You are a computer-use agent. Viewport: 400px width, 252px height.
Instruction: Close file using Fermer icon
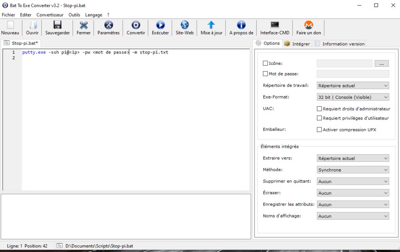point(84,25)
